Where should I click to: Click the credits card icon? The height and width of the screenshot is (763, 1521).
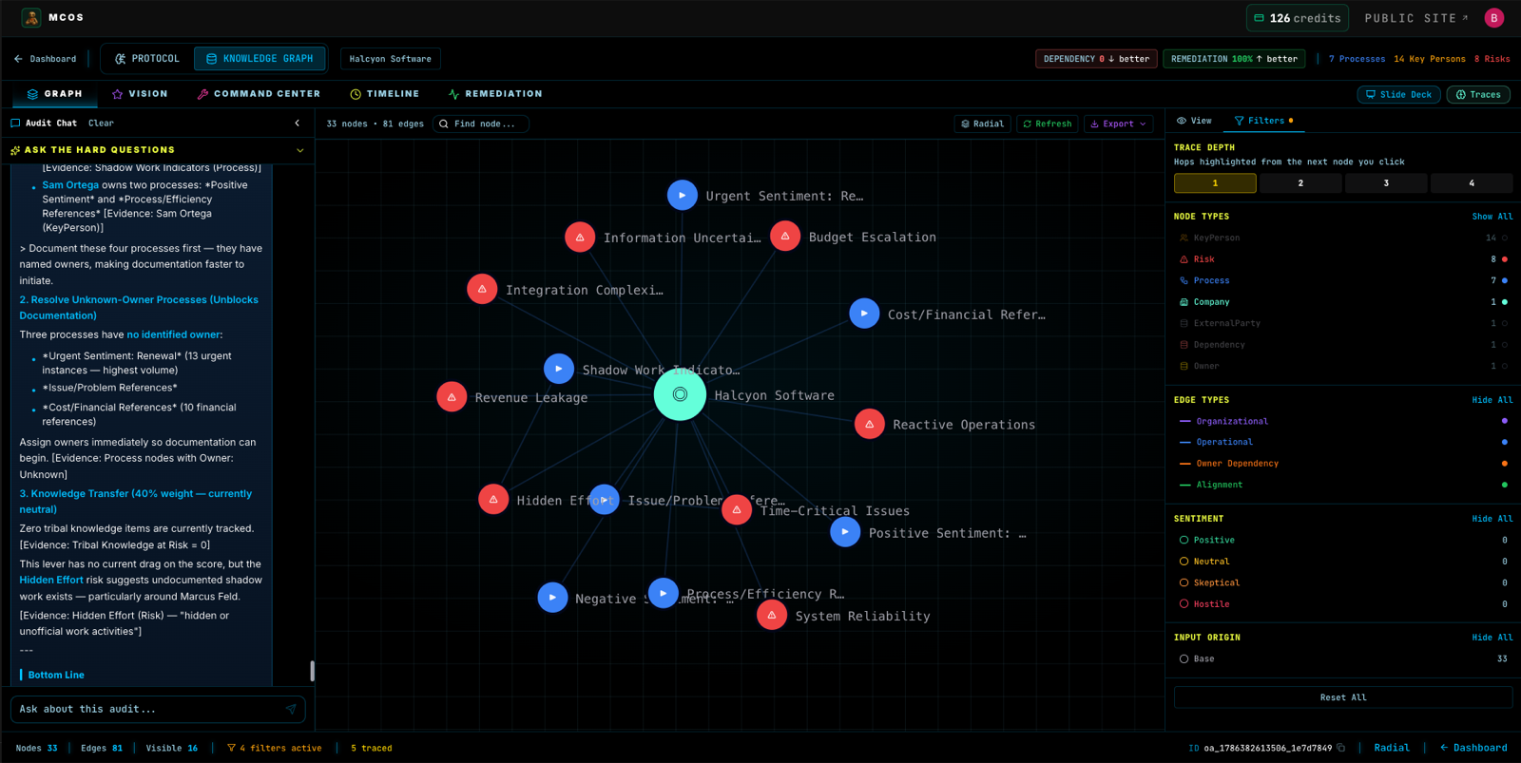[1259, 18]
